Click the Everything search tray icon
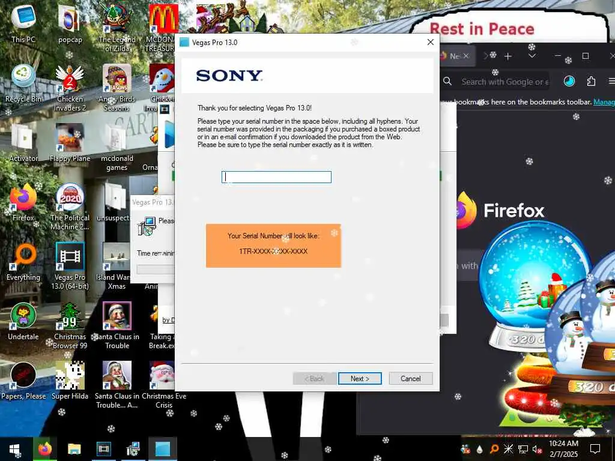 click(x=494, y=449)
